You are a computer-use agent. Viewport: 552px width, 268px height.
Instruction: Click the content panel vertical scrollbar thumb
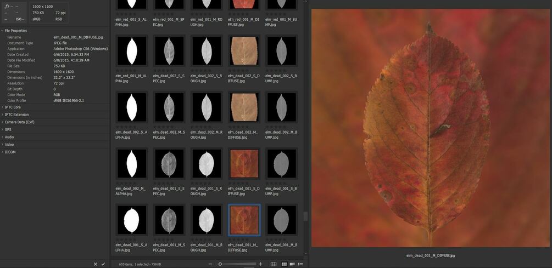point(305,216)
